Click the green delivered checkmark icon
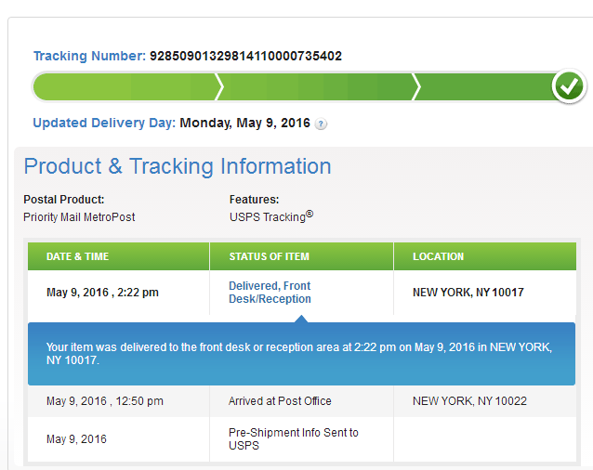 pos(568,87)
